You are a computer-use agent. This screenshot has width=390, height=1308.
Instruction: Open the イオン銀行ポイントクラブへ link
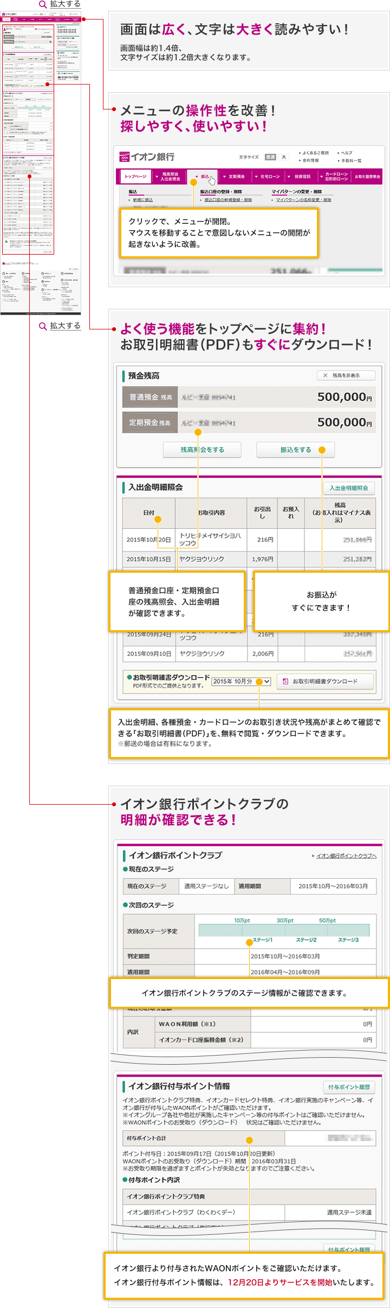(346, 856)
